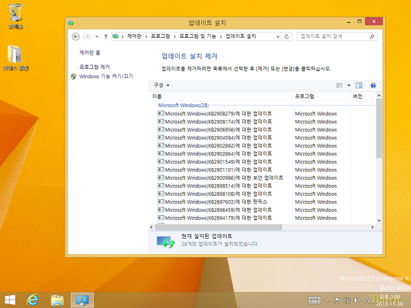Open the Recycle Bin desktop icon
This screenshot has width=411, height=308.
pyautogui.click(x=15, y=15)
